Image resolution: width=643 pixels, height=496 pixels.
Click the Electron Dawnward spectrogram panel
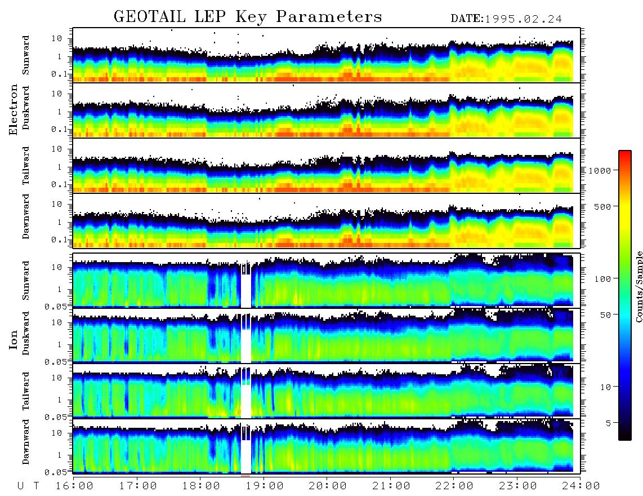pos(327,220)
